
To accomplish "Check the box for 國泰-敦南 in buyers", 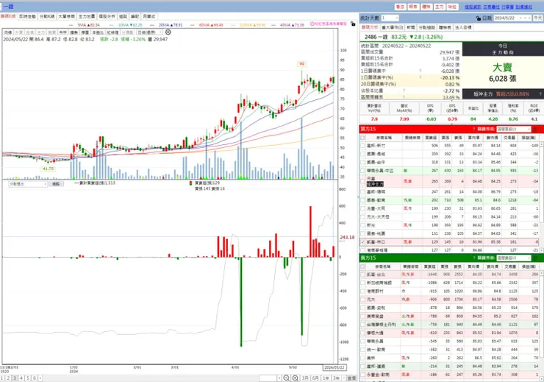I will pos(362,200).
